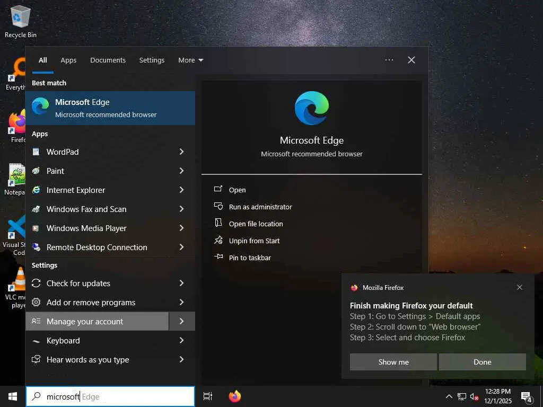Open the Recycle Bin desktop icon

[21, 21]
